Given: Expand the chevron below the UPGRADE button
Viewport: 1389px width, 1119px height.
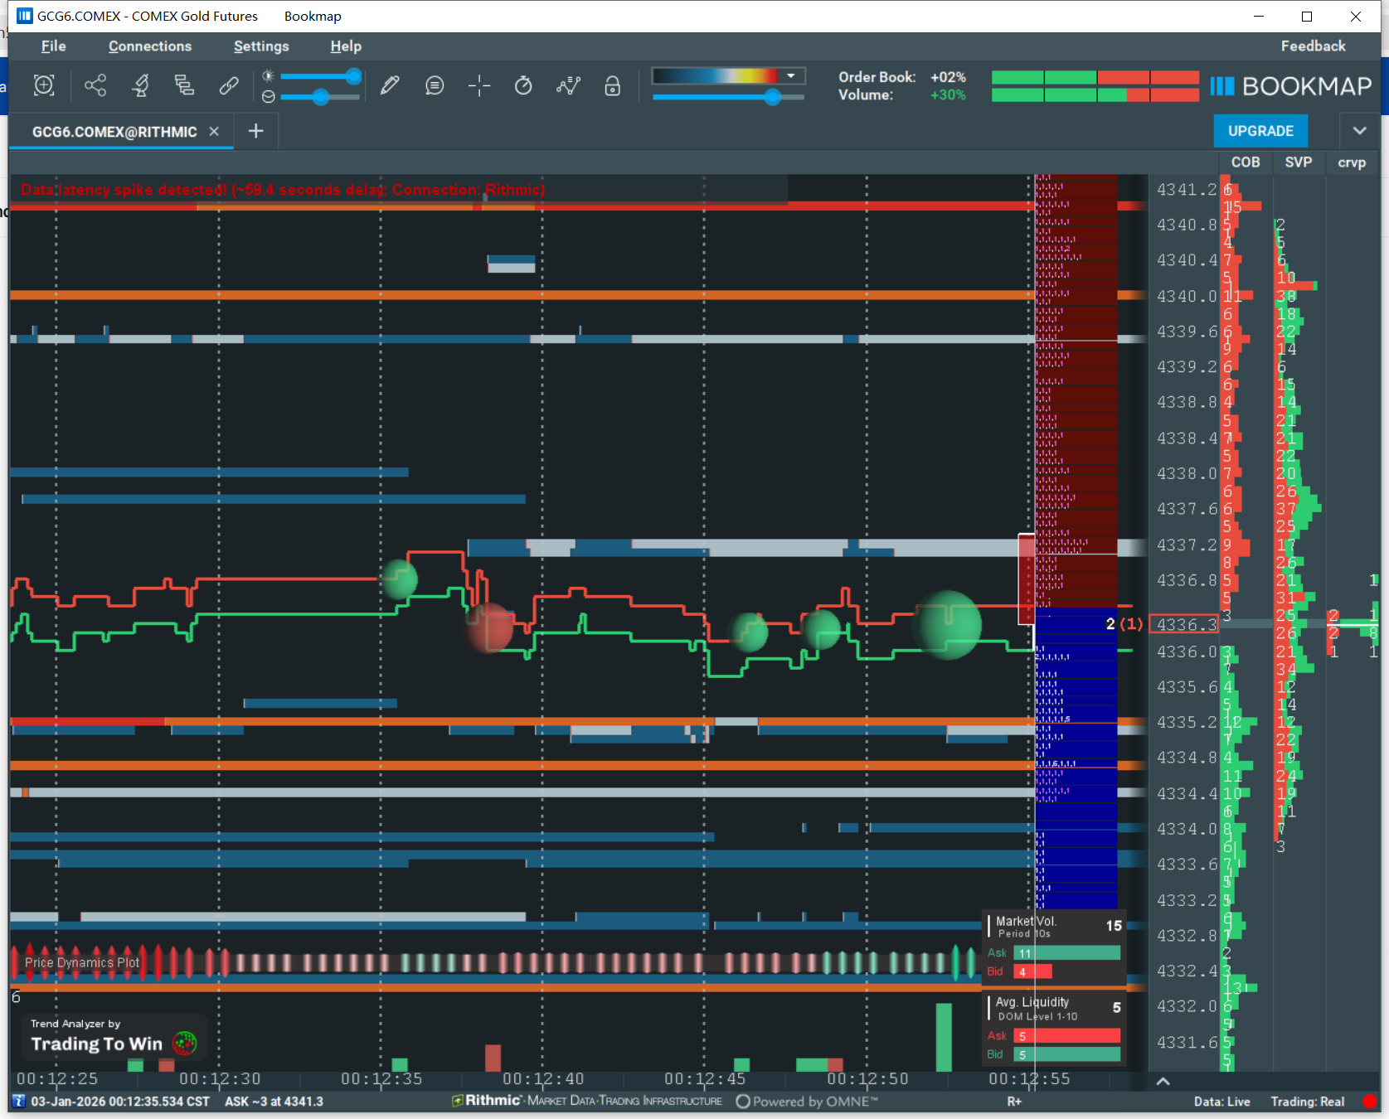Looking at the screenshot, I should [1359, 131].
